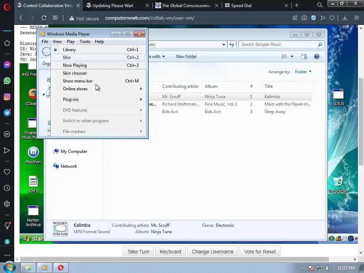The image size is (364, 273).
Task: Open the address bar history dropdown
Action: point(224,44)
